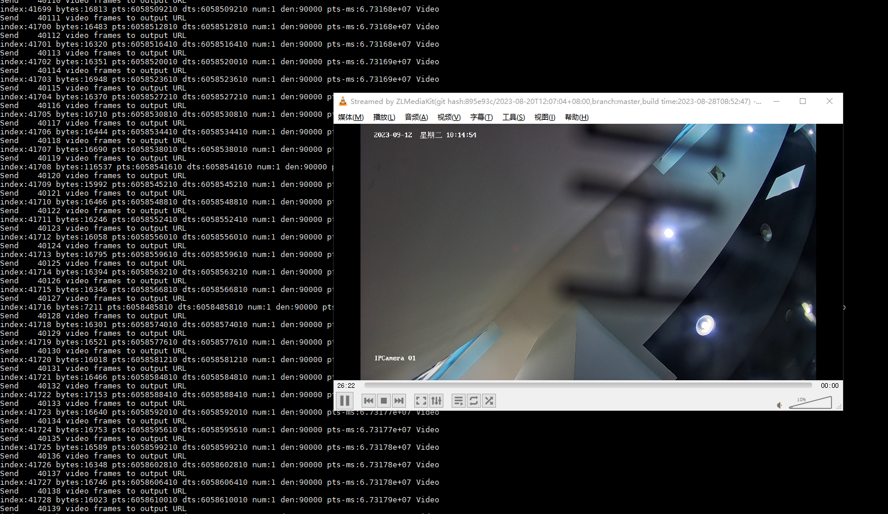Screen dimensions: 888x514
Task: Toggle loop playback mode
Action: [473, 401]
